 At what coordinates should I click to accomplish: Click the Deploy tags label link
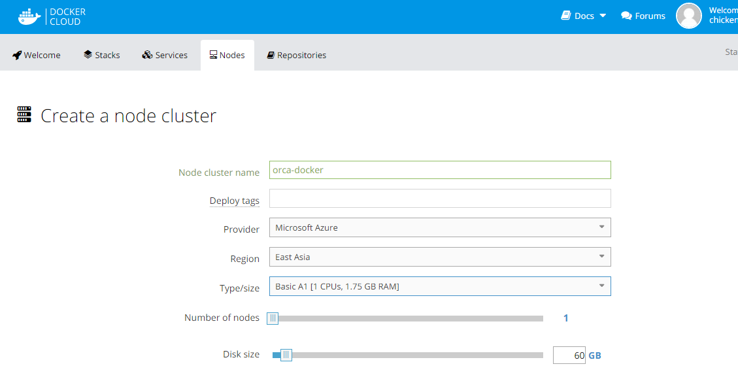234,201
